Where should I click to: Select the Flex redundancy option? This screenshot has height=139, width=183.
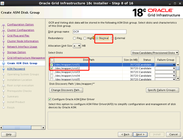[x=74, y=38]
